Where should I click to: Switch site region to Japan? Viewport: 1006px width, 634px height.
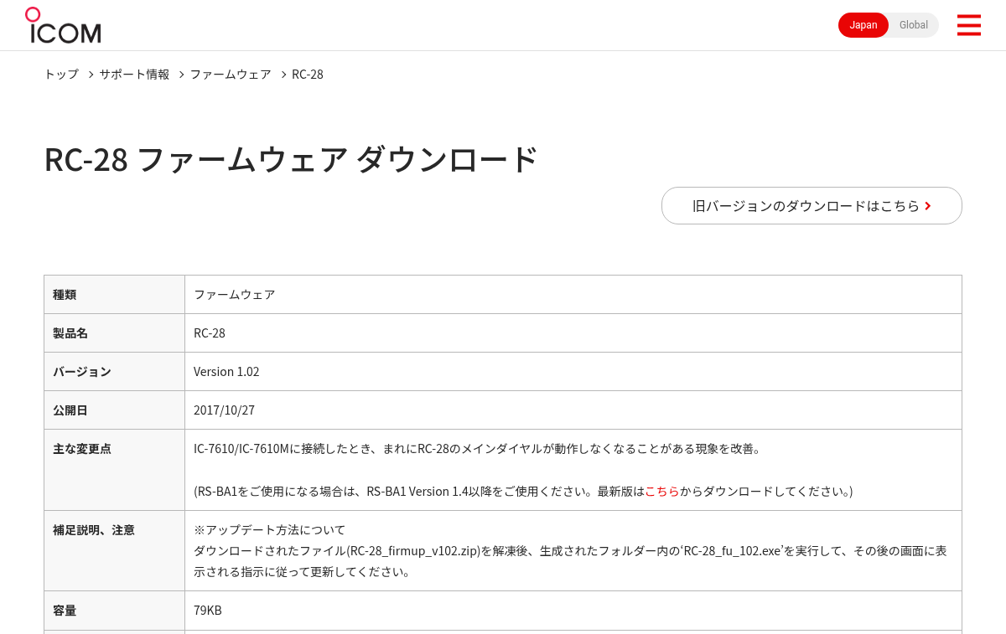(863, 25)
